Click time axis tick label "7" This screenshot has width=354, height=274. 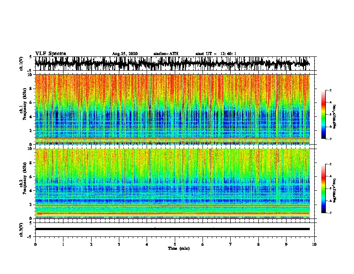pos(231,244)
